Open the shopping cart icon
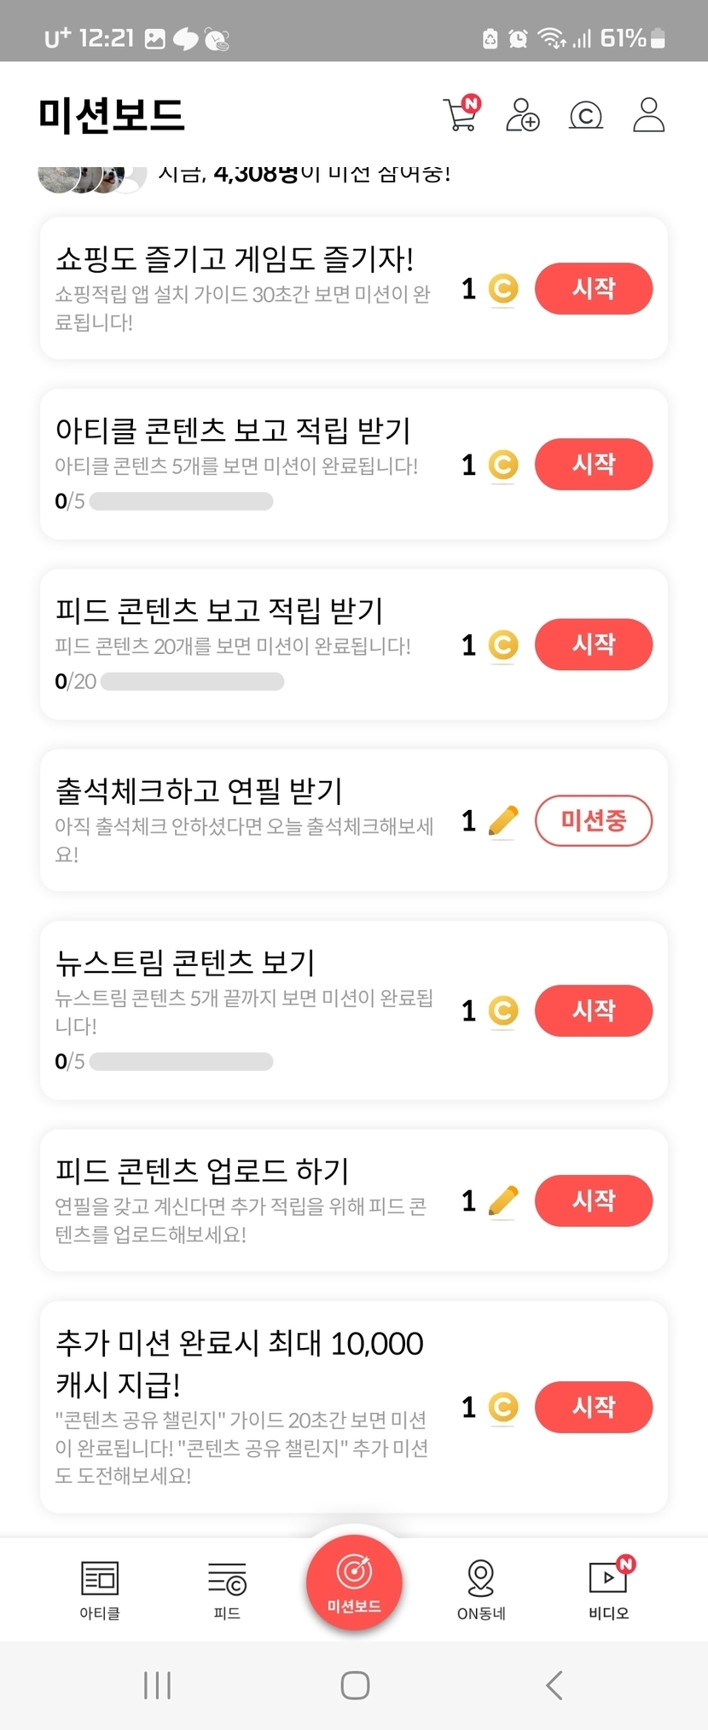Viewport: 708px width, 1730px height. click(x=461, y=114)
